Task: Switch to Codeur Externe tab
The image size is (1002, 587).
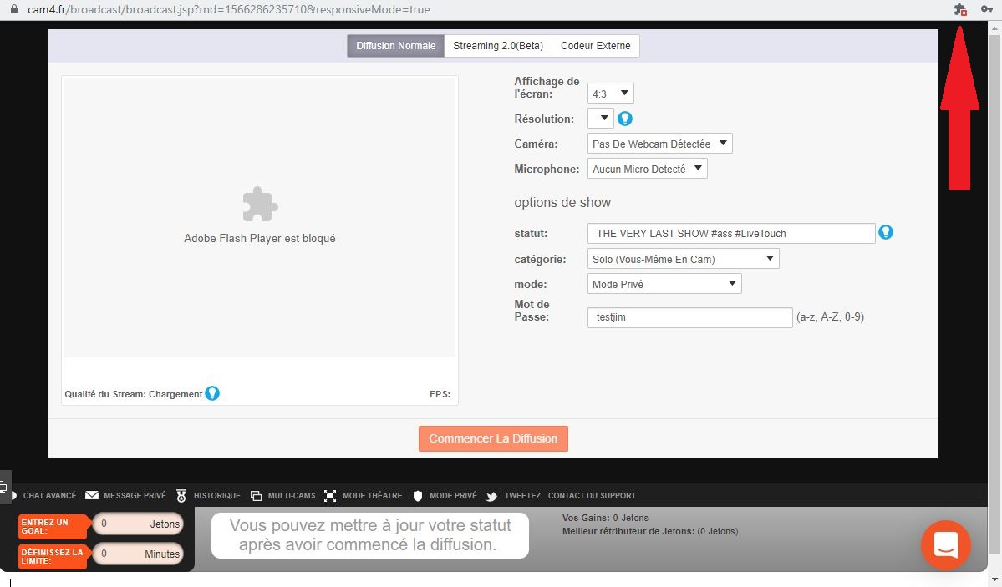Action: 595,46
